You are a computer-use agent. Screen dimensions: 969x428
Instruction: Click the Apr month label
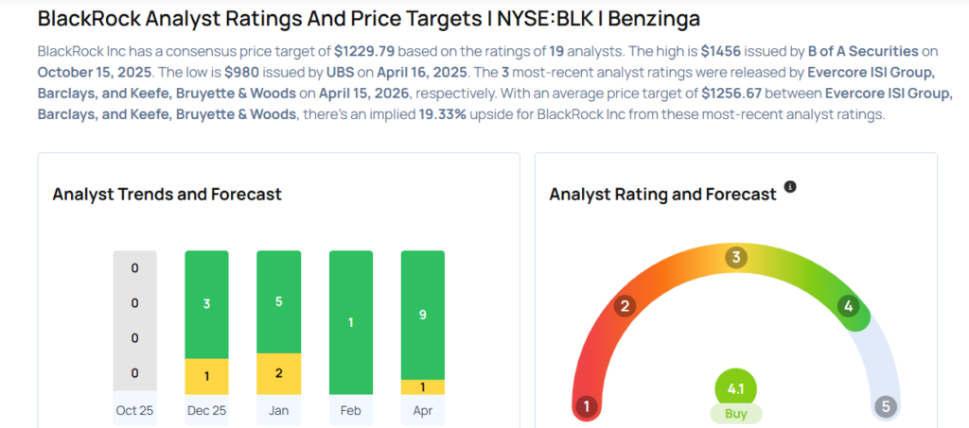[422, 410]
